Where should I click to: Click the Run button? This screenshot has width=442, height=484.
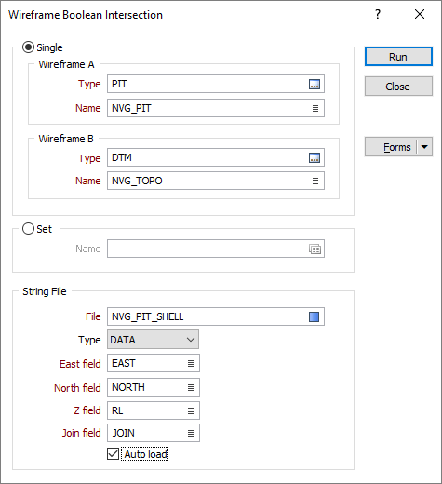tap(398, 57)
